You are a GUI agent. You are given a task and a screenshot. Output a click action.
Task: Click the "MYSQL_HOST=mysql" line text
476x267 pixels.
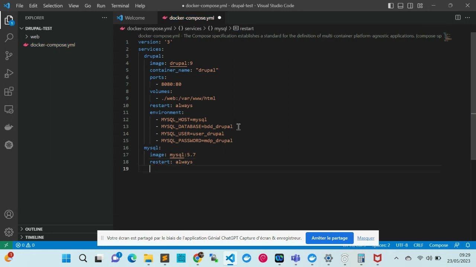click(184, 119)
